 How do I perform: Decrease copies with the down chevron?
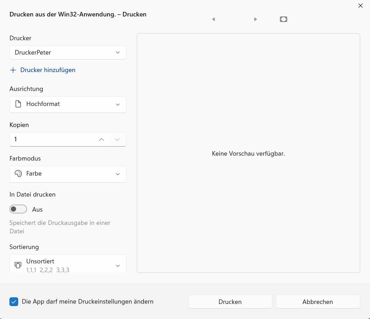tap(117, 139)
